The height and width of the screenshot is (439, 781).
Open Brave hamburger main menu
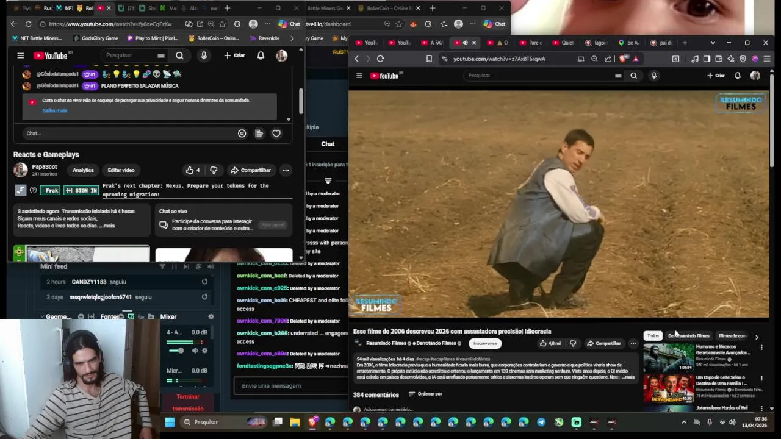[767, 59]
